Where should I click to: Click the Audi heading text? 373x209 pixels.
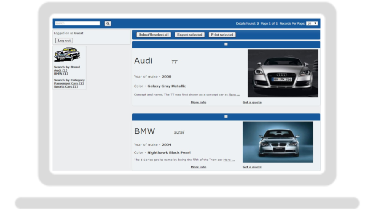tap(143, 61)
